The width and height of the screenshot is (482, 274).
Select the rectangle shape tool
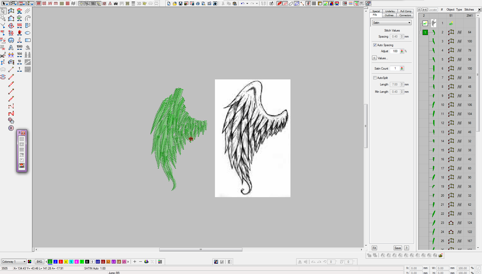pos(28,40)
